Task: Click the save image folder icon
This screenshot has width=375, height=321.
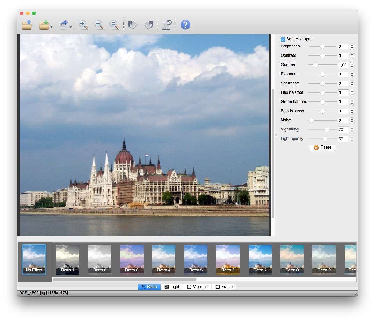Action: point(44,25)
